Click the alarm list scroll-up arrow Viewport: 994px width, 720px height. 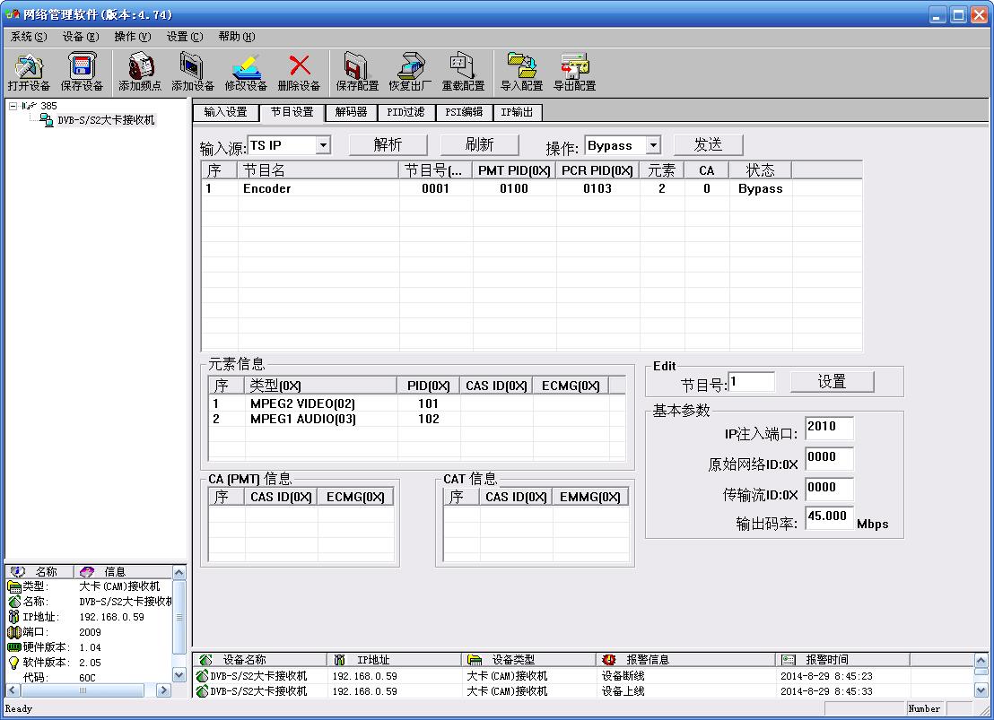(981, 660)
